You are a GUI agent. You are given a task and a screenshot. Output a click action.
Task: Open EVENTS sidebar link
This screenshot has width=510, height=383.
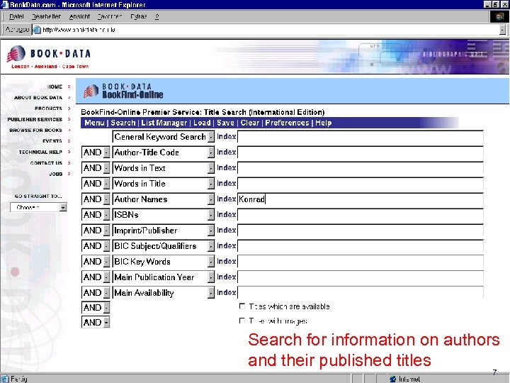tap(52, 141)
